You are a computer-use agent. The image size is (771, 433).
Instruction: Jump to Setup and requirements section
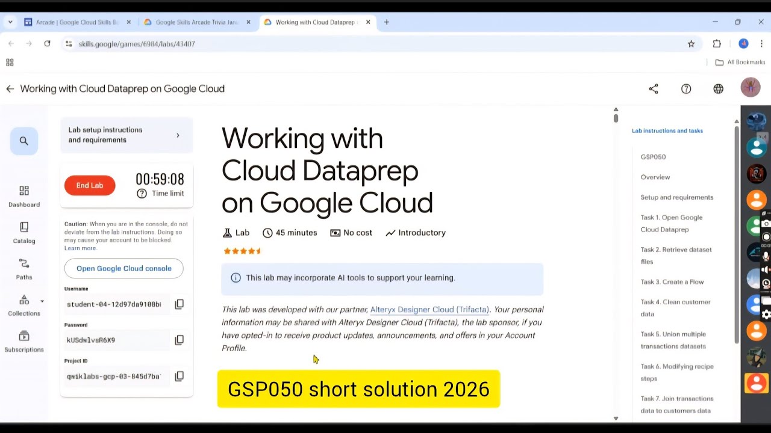pyautogui.click(x=677, y=197)
